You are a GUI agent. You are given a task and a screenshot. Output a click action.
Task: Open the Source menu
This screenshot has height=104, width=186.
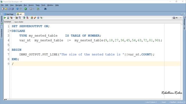[31, 5]
